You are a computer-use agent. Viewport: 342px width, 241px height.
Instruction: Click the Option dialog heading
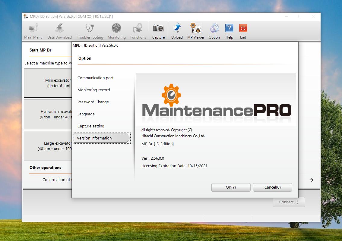85,58
